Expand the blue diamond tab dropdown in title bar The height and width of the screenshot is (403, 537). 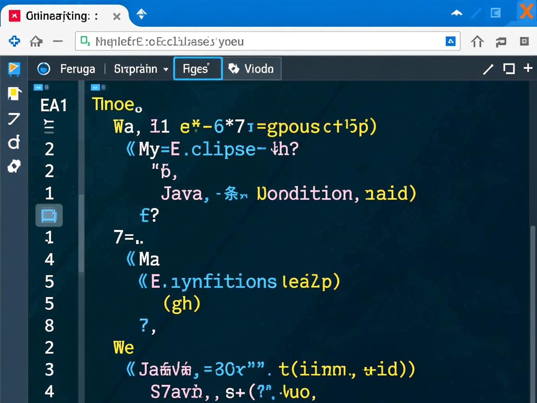click(x=142, y=14)
